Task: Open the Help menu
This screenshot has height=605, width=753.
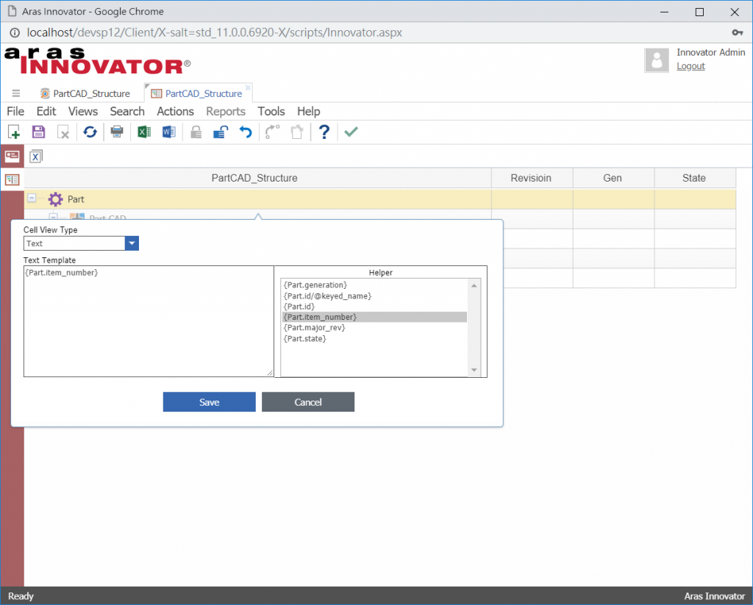Action: [308, 112]
